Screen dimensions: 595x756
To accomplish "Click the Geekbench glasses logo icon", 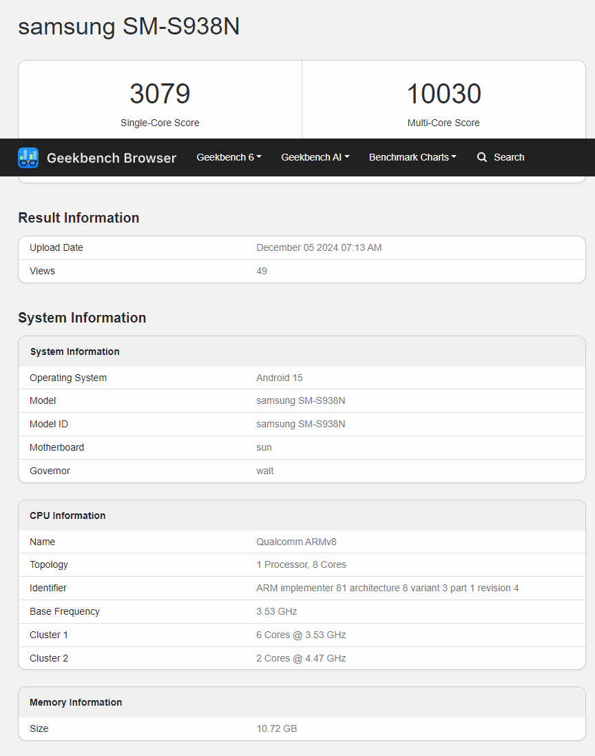I will pyautogui.click(x=28, y=158).
